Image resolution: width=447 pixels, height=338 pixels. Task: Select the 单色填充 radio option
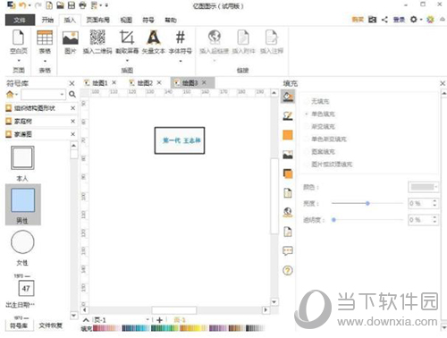click(307, 114)
